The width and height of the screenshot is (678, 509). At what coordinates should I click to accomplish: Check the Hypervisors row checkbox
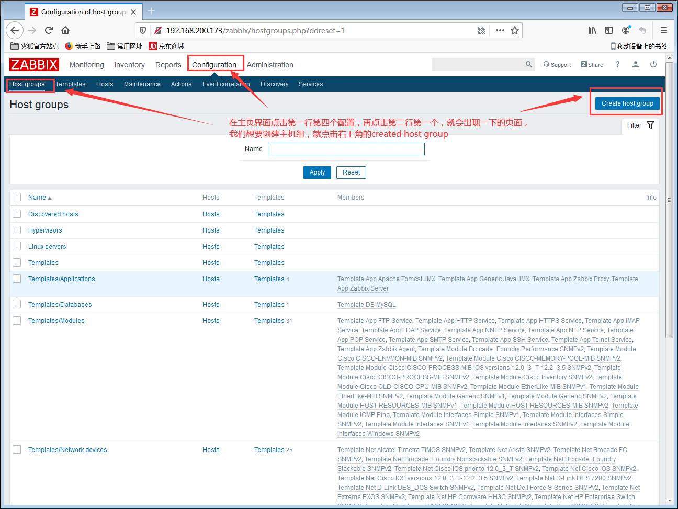17,230
